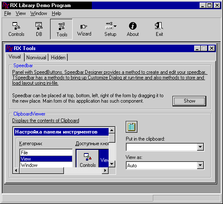Click the clipboard viewer scroll left arrow
This screenshot has width=223, height=204.
(16, 170)
